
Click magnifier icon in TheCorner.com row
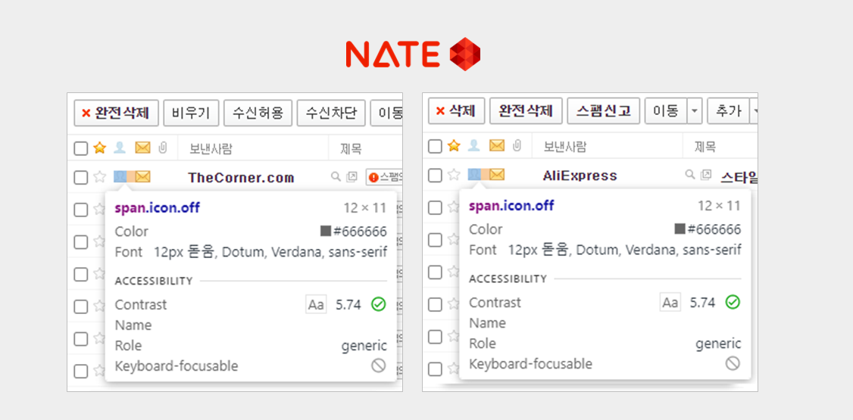336,176
